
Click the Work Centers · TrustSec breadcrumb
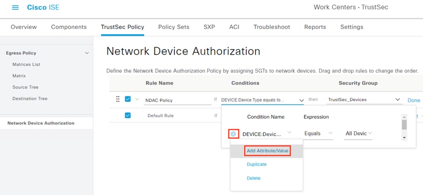click(351, 7)
